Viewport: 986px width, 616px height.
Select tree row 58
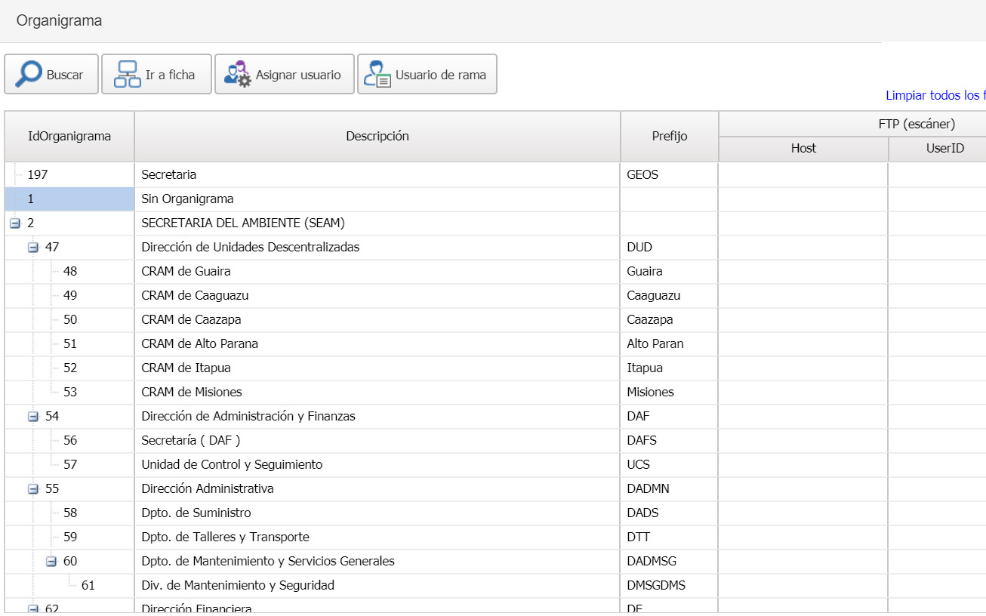69,513
